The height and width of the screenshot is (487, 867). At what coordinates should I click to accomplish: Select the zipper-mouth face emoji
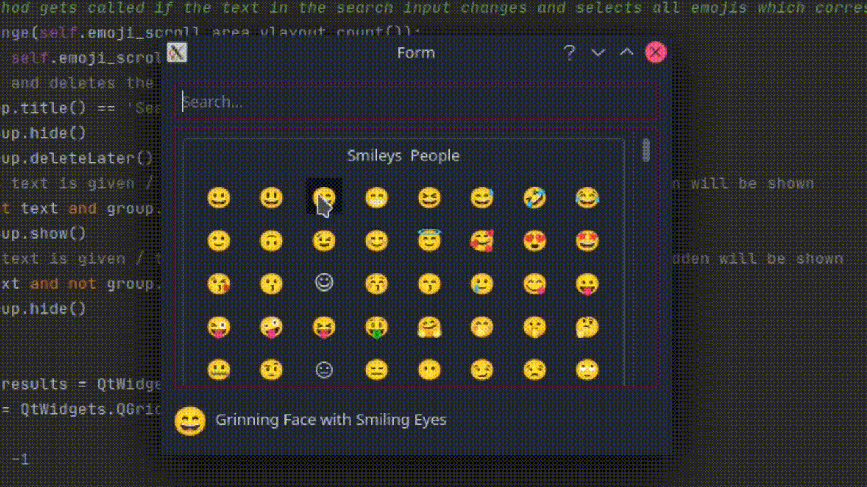218,370
